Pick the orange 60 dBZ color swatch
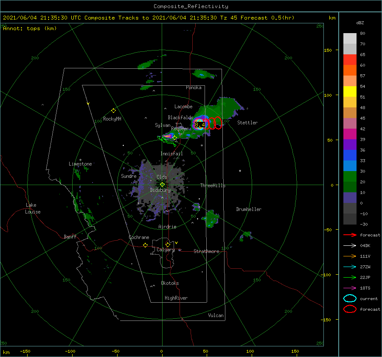The height and width of the screenshot is (357, 382). [x=350, y=70]
